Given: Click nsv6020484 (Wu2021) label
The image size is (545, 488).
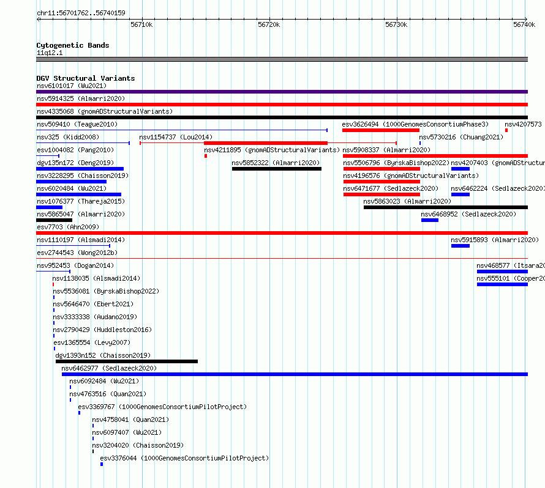Looking at the screenshot, I should click(72, 188).
